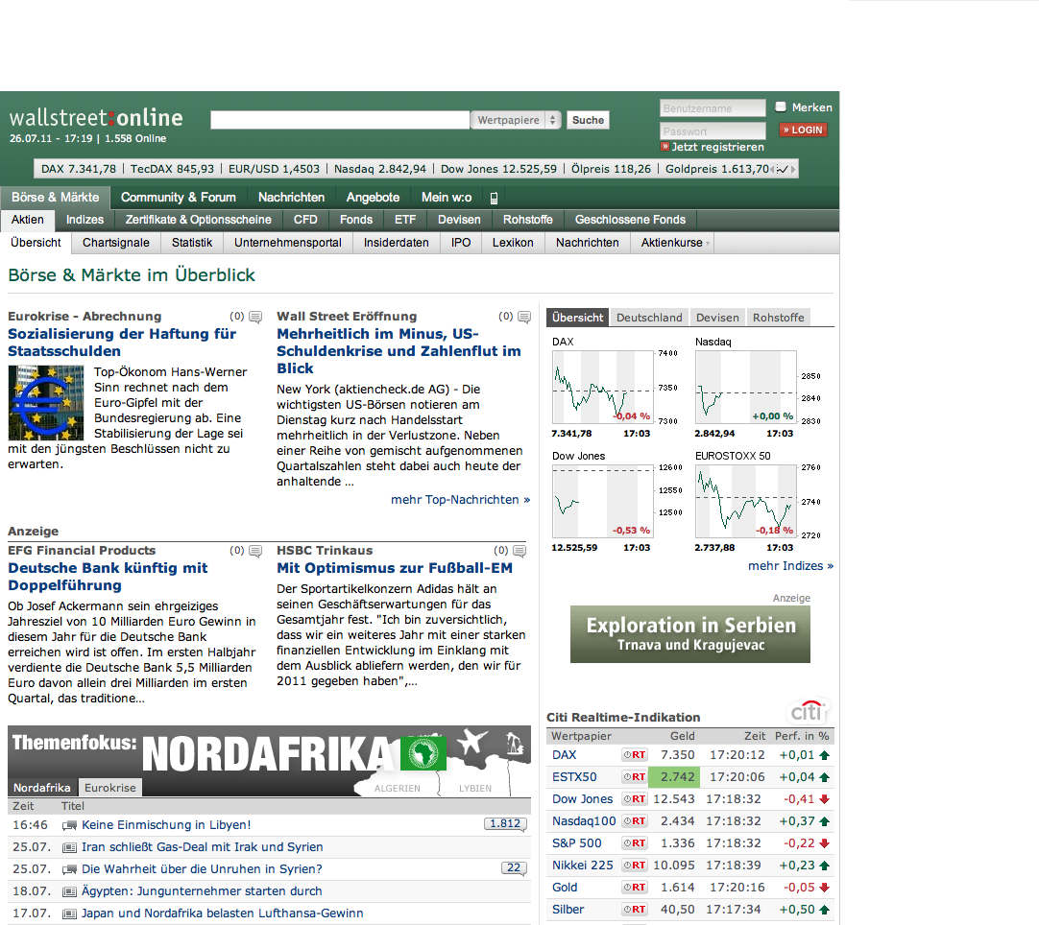Viewport: 1039px width, 925px height.
Task: Click the news icon beside Ägypten: Jungunternehmer
Action: click(69, 891)
